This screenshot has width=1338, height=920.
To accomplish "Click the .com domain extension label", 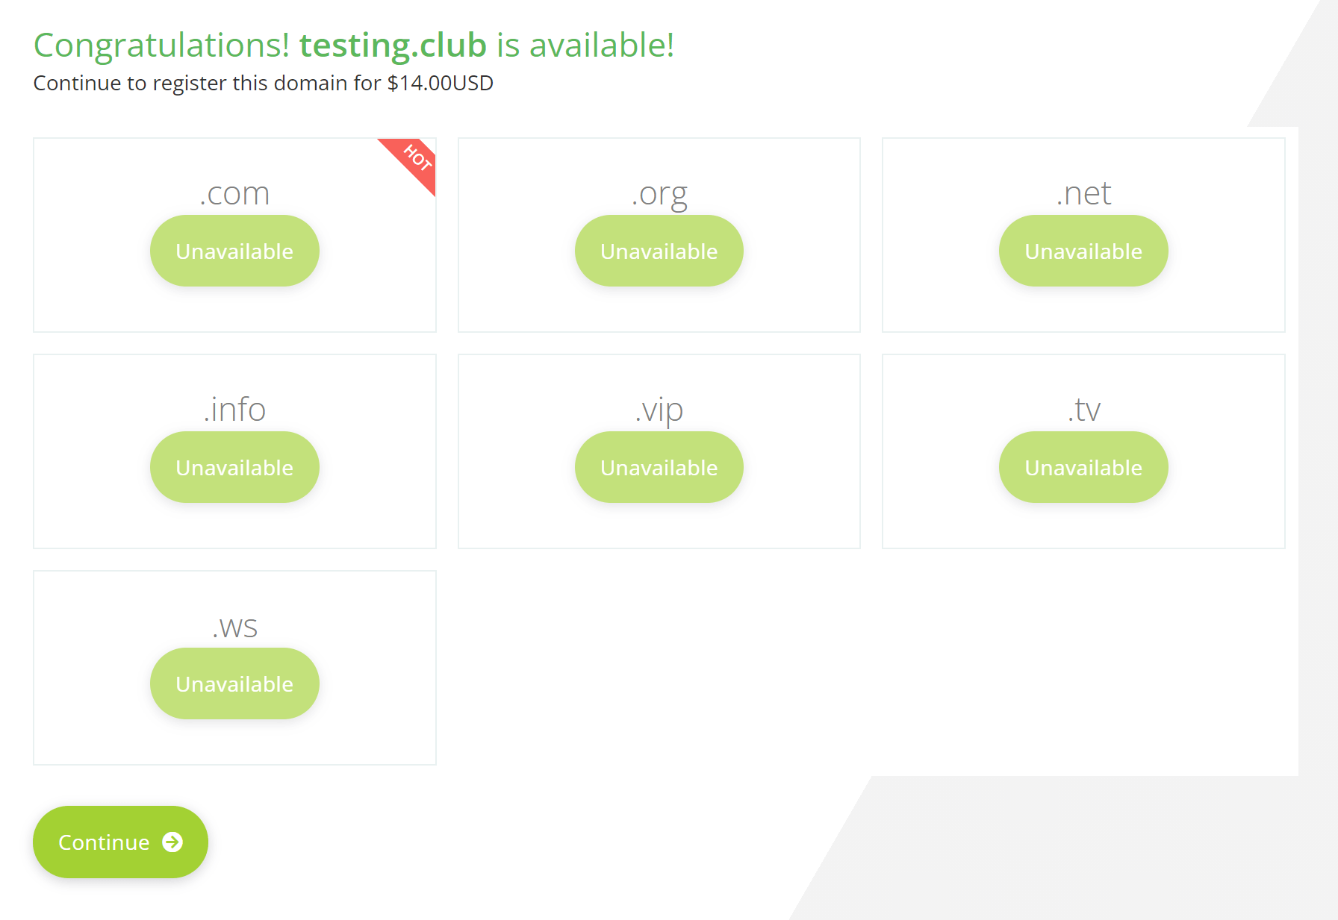I will tap(234, 194).
